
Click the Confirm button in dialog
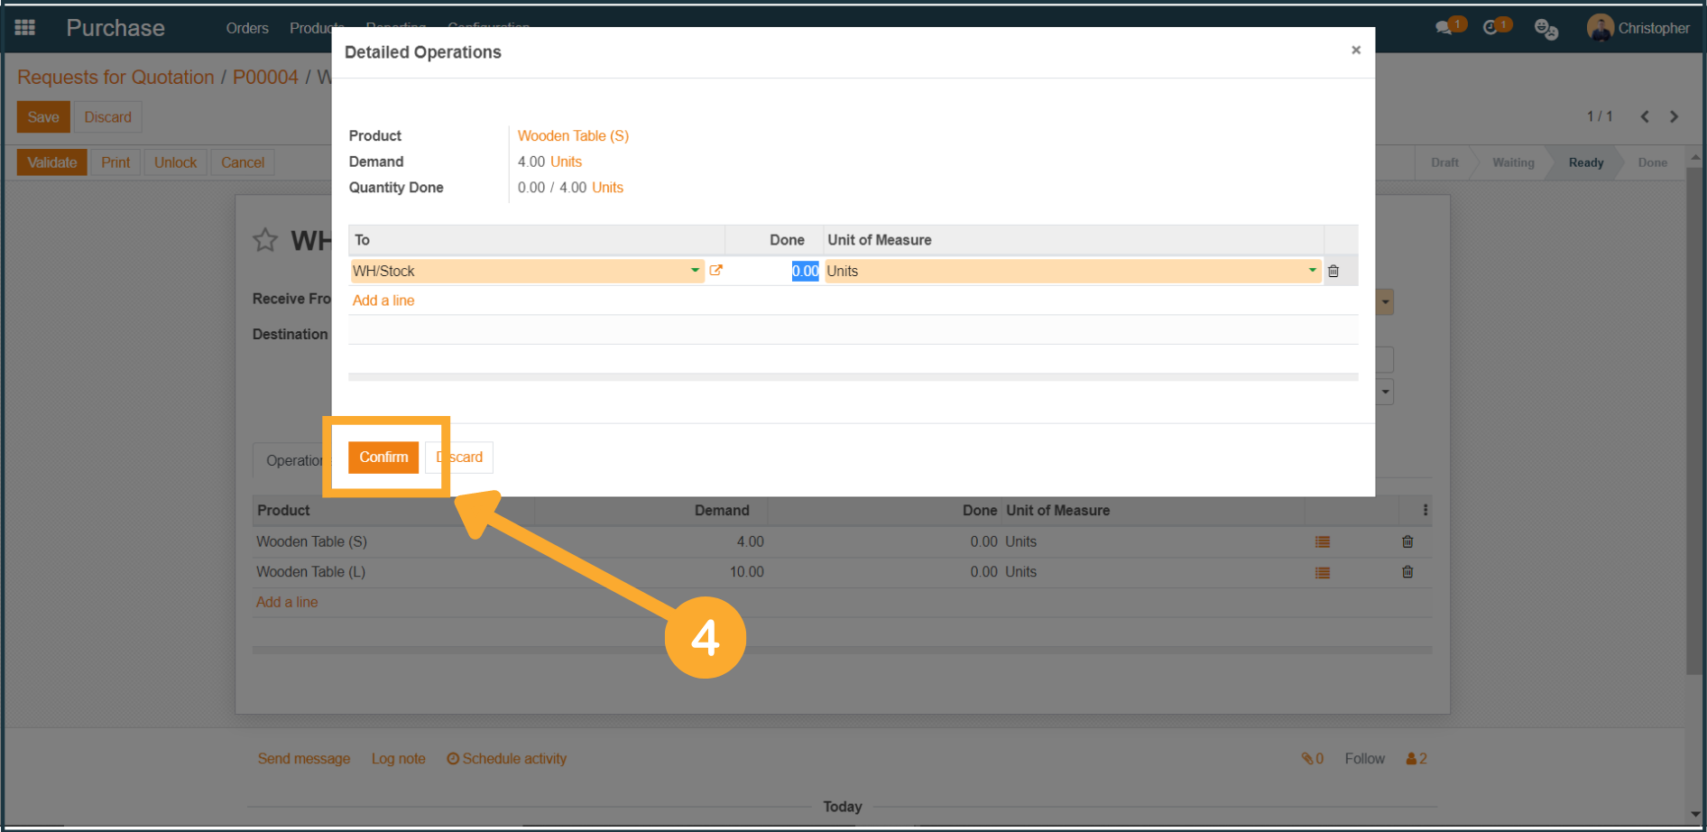point(383,458)
